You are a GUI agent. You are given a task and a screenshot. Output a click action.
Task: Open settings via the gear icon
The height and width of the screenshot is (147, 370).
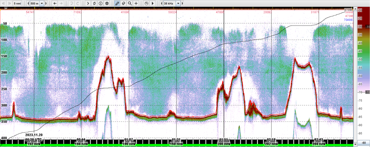pyautogui.click(x=107, y=3)
